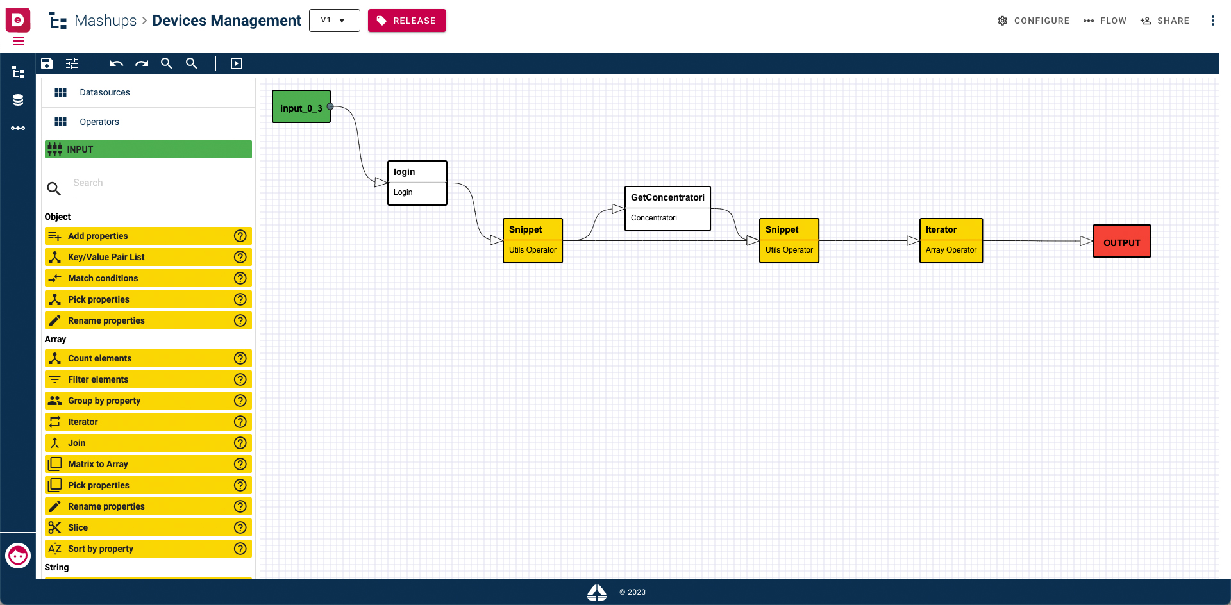Screen dimensions: 1231x605
Task: Click the SHARE button
Action: click(x=1165, y=21)
